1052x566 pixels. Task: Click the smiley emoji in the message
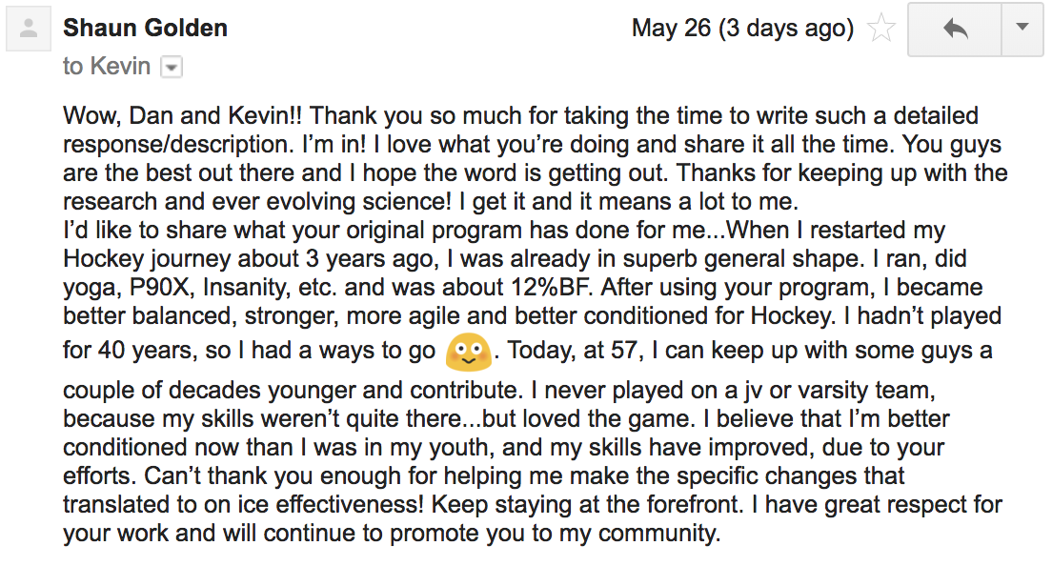click(468, 352)
